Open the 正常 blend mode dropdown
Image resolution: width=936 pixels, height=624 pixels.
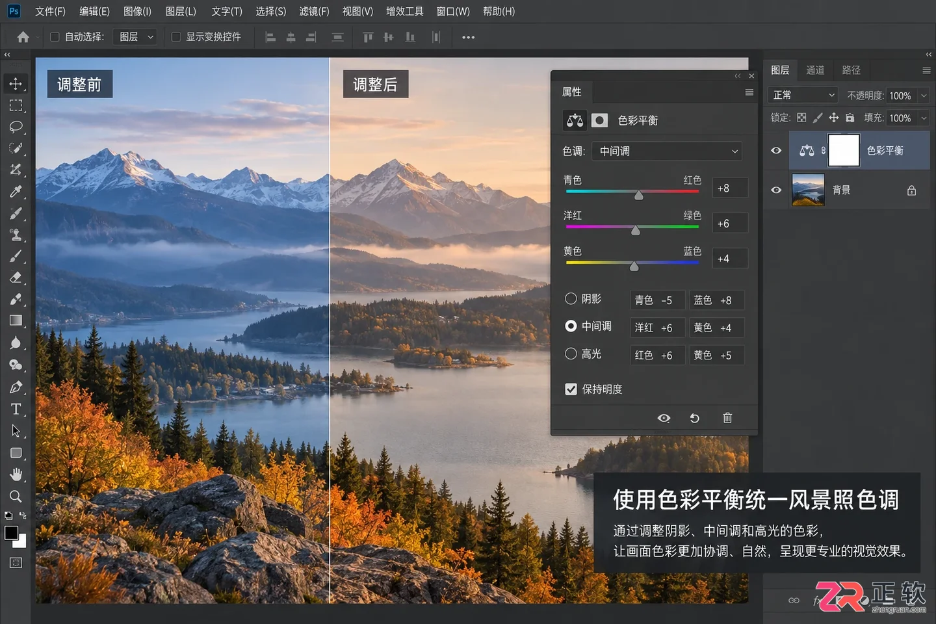click(x=803, y=95)
